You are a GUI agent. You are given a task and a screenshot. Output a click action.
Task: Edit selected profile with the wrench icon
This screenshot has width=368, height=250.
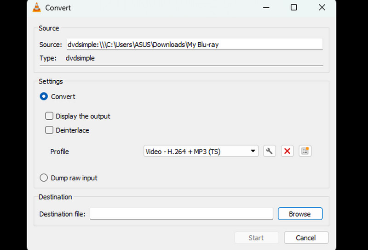[270, 151]
